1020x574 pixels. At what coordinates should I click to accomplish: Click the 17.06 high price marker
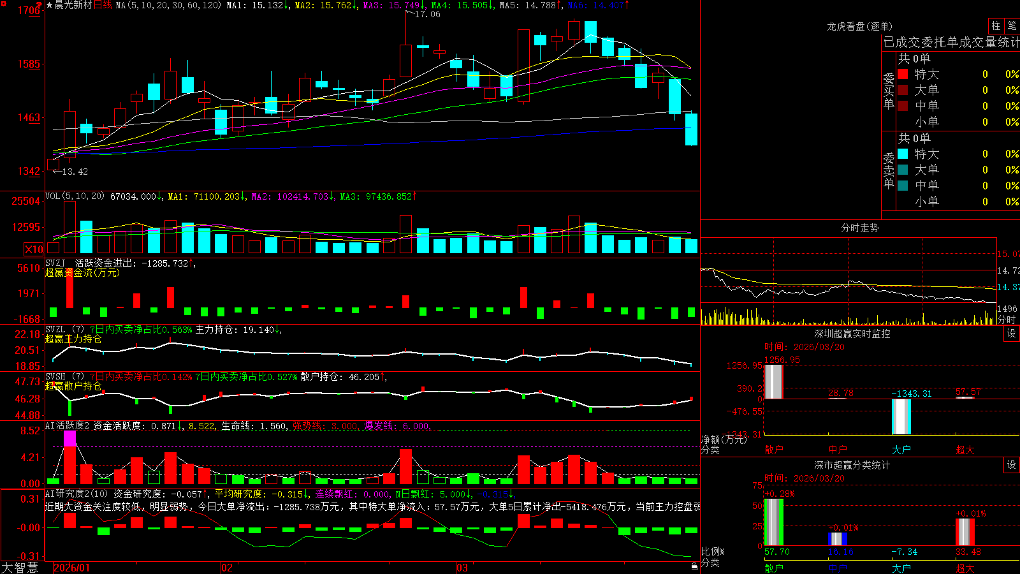pos(427,14)
